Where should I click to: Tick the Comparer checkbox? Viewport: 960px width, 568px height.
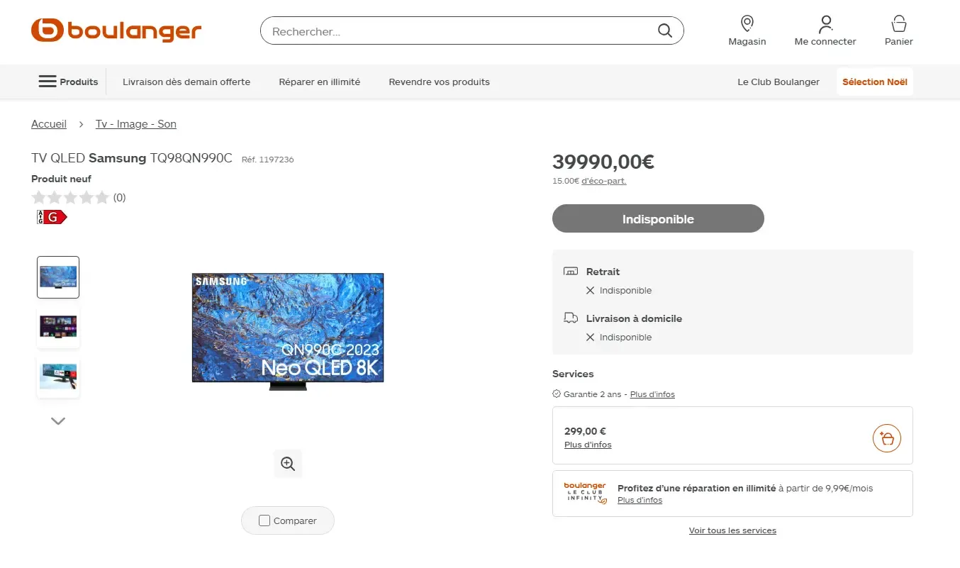click(x=264, y=520)
